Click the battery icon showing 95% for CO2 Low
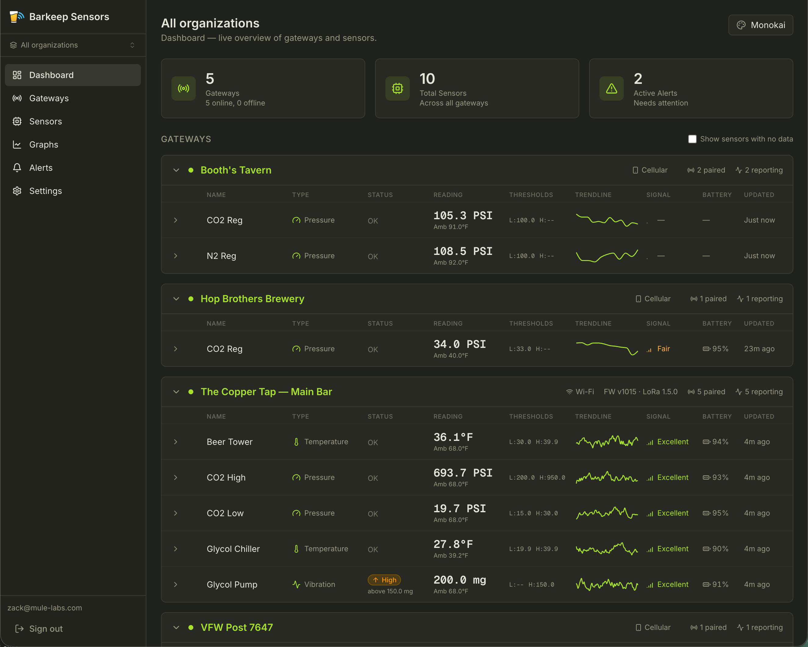Screen dimensions: 808x647 pos(706,513)
